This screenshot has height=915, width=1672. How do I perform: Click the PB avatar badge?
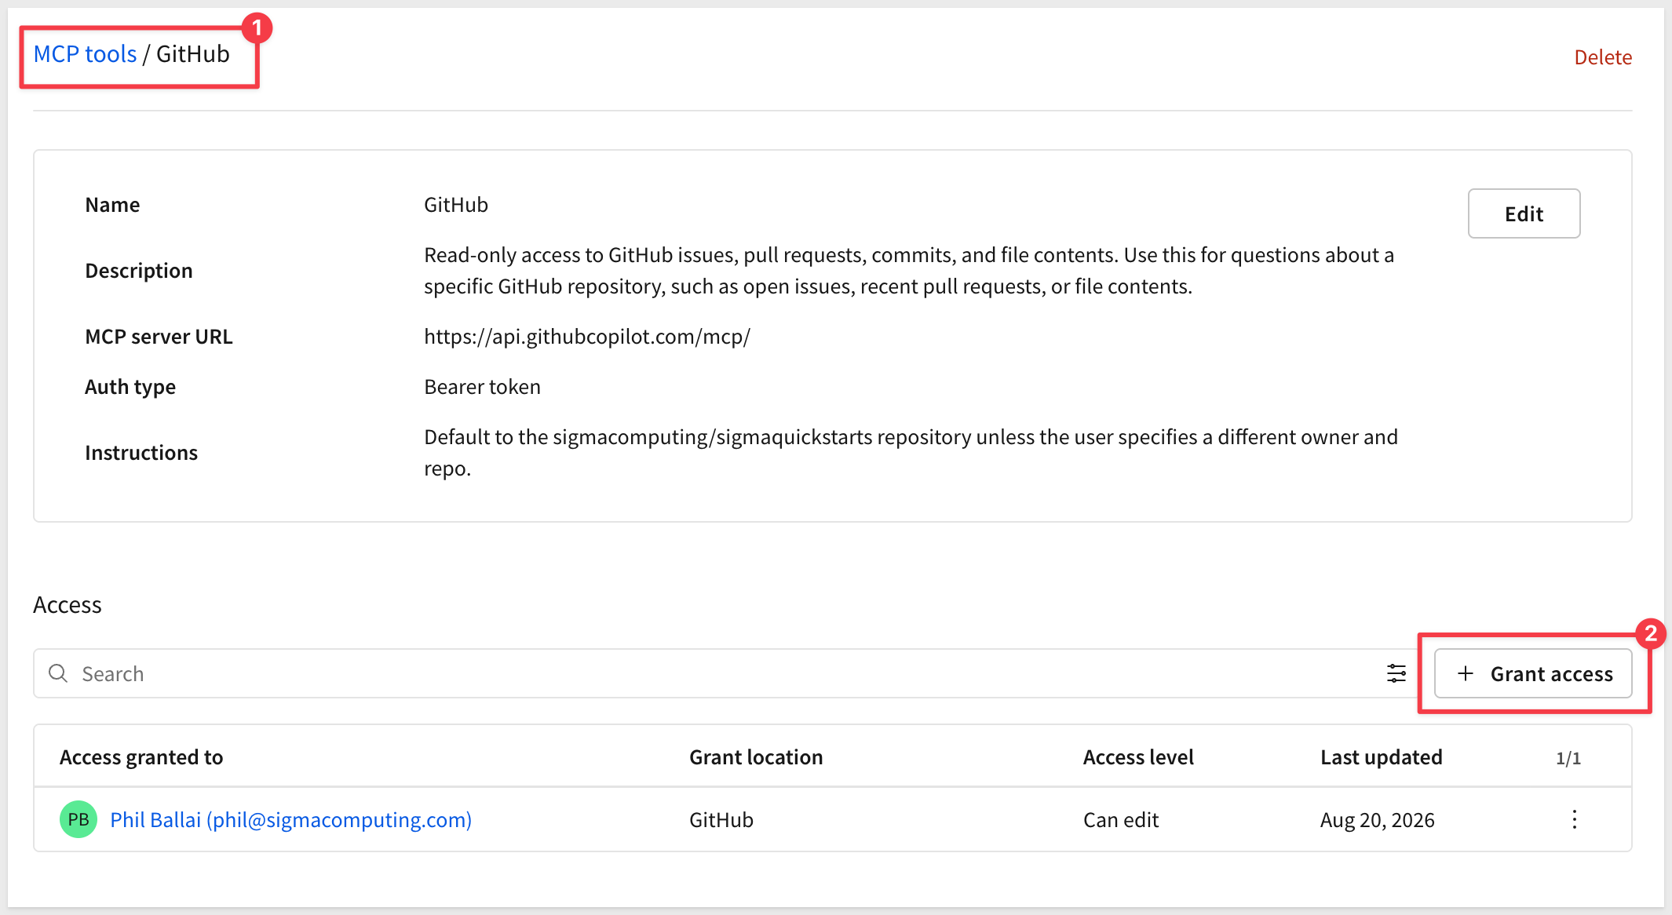pyautogui.click(x=78, y=819)
